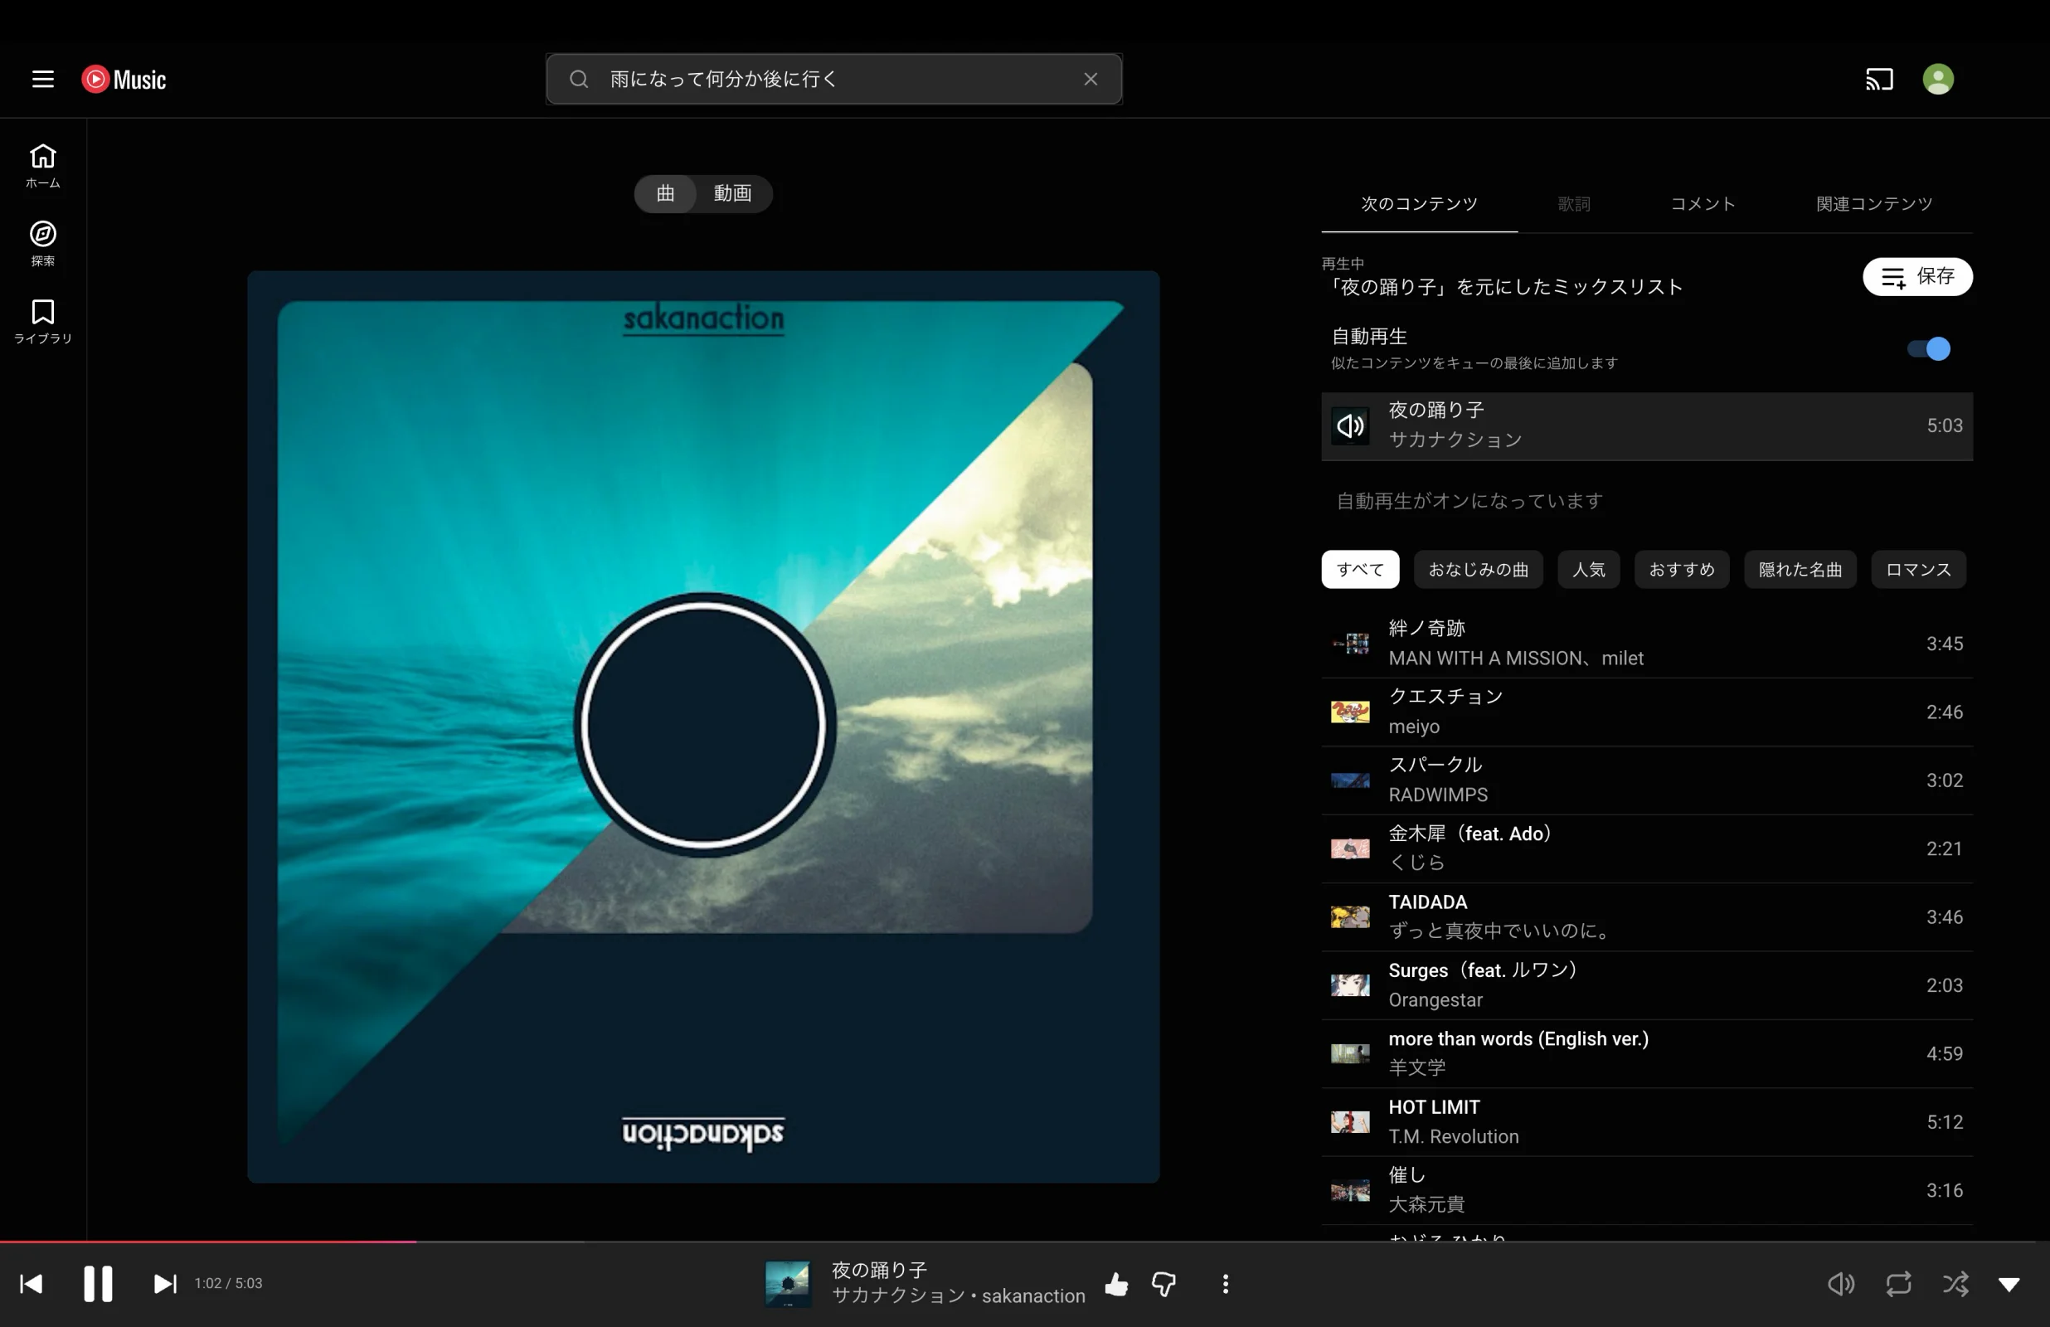This screenshot has height=1327, width=2050.
Task: Click ずっと真夜中でいいのに。 artist link
Action: [1499, 931]
